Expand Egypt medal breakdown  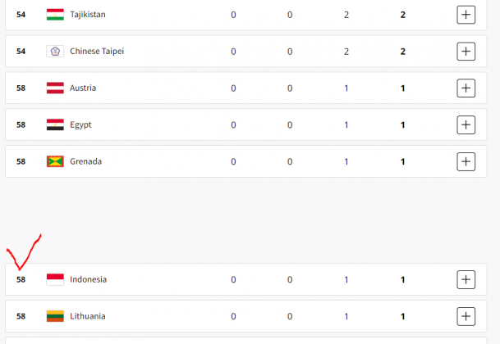(466, 124)
